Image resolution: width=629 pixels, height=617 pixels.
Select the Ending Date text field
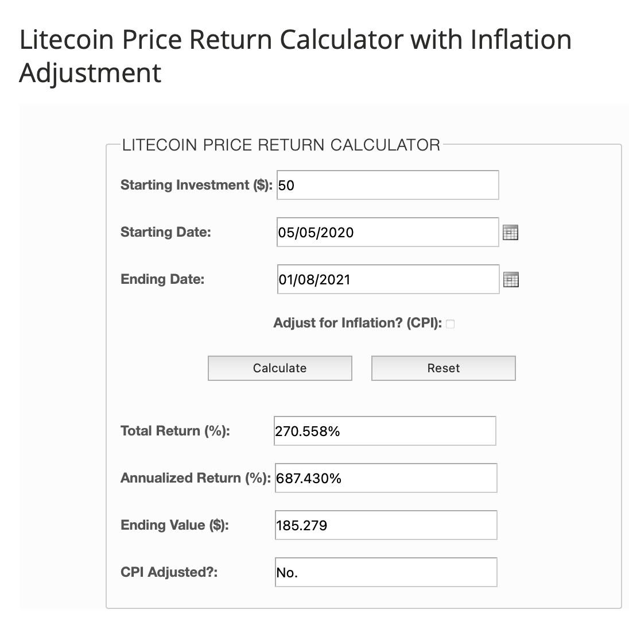pyautogui.click(x=387, y=279)
